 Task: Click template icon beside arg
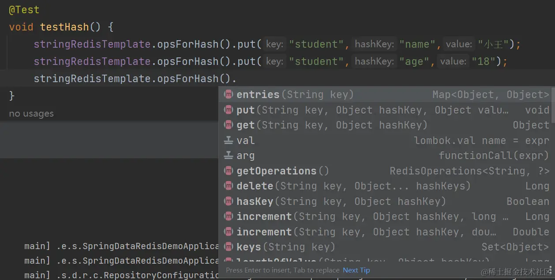[x=228, y=155]
